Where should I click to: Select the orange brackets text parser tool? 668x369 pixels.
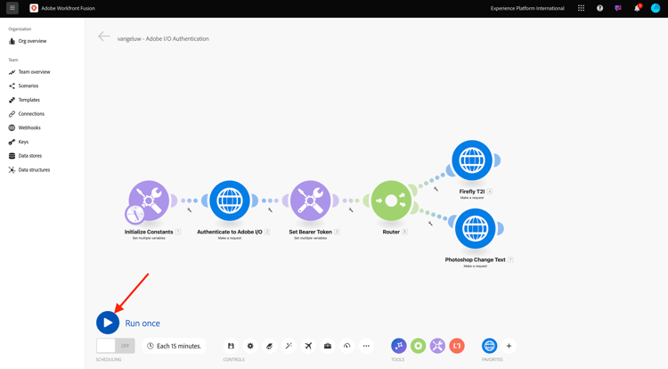click(457, 346)
